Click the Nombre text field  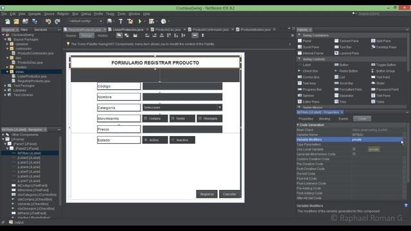pyautogui.click(x=182, y=97)
